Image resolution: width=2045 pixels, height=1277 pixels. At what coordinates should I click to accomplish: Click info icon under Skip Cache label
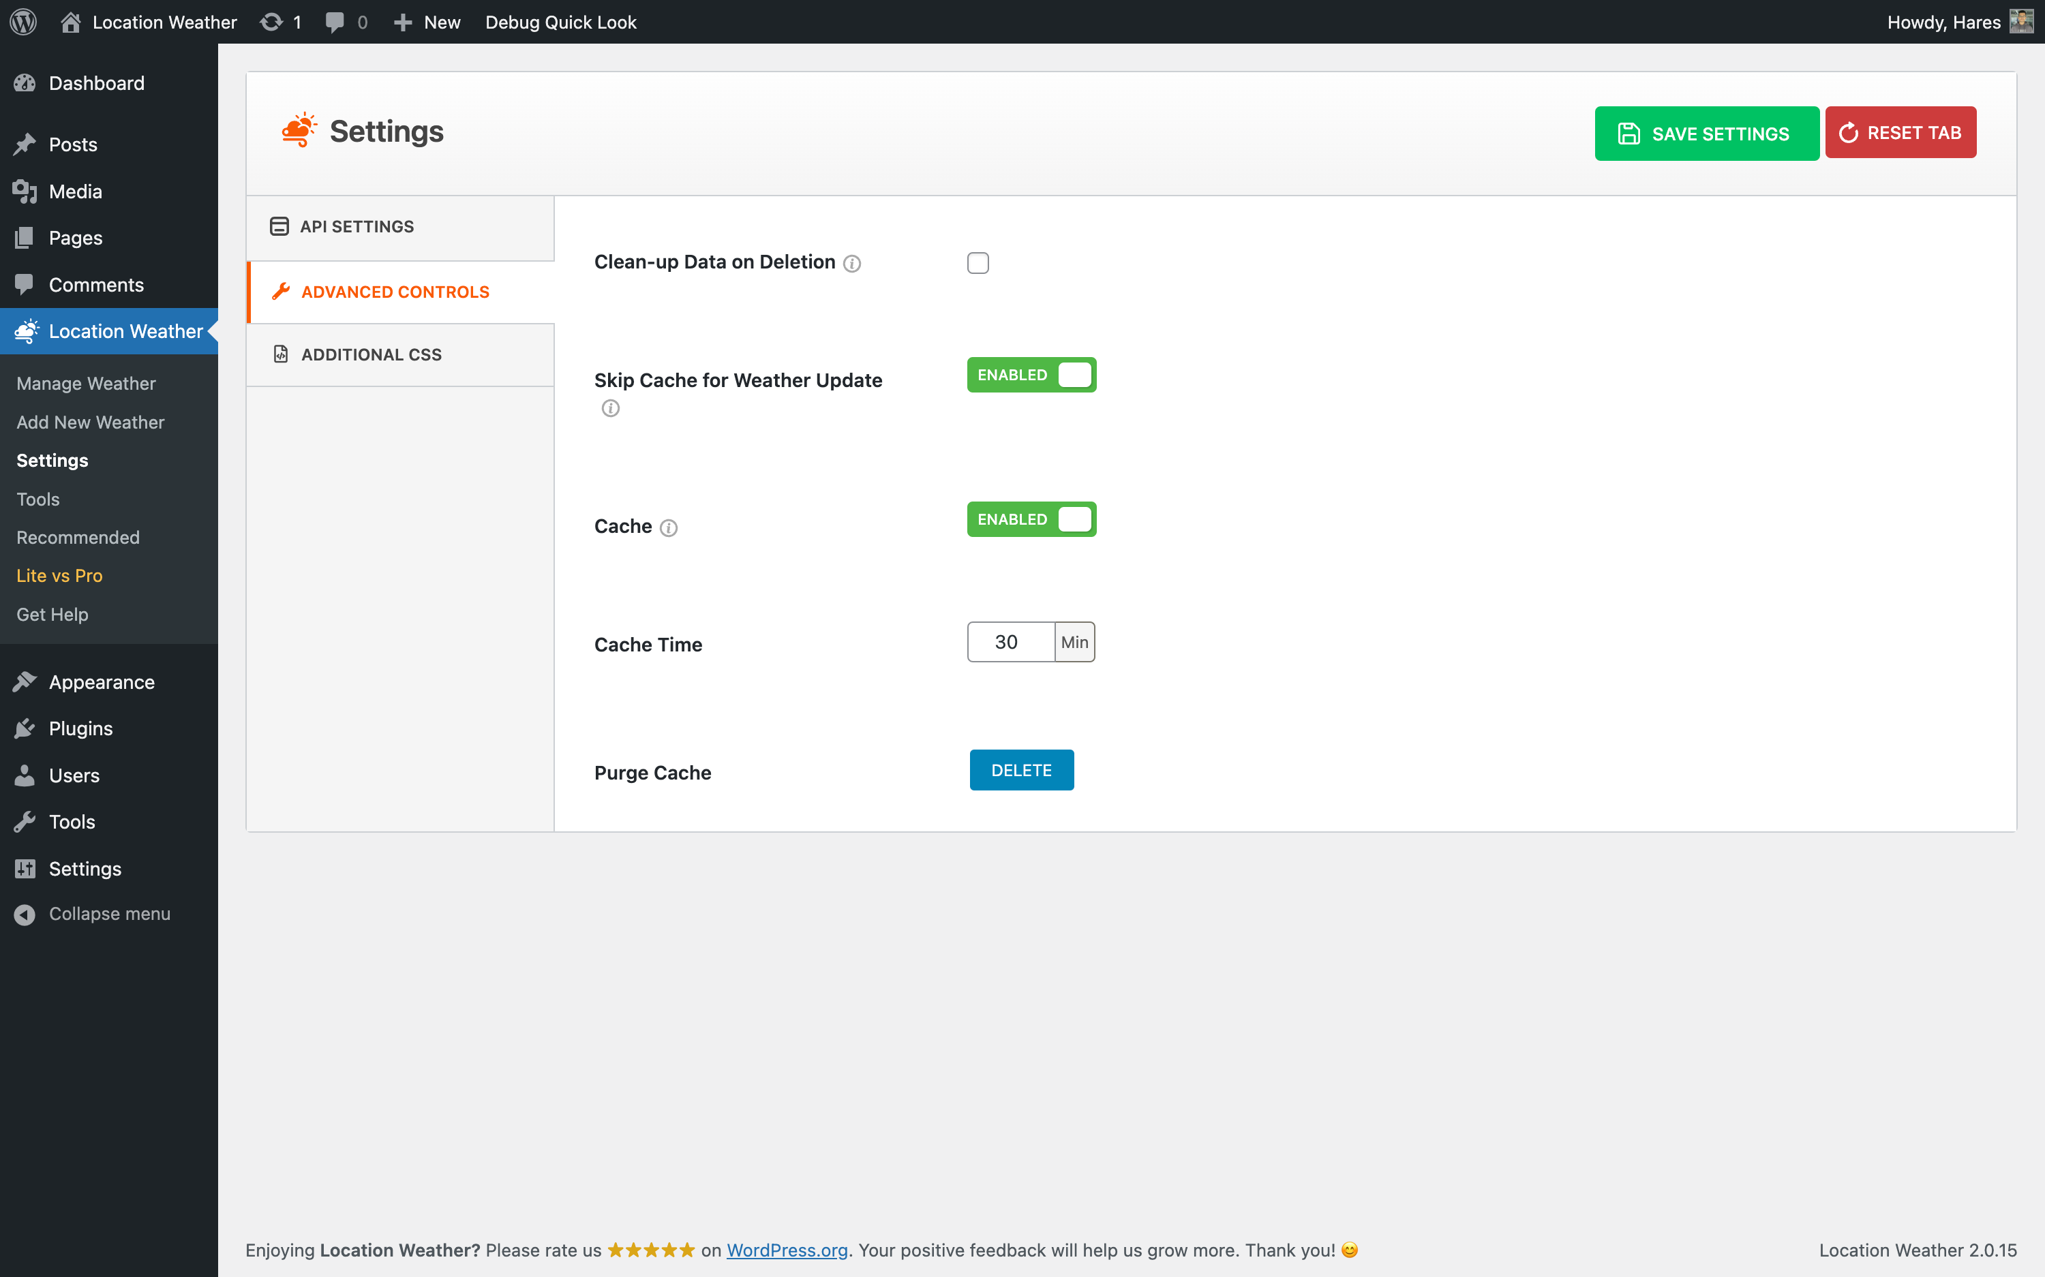610,409
